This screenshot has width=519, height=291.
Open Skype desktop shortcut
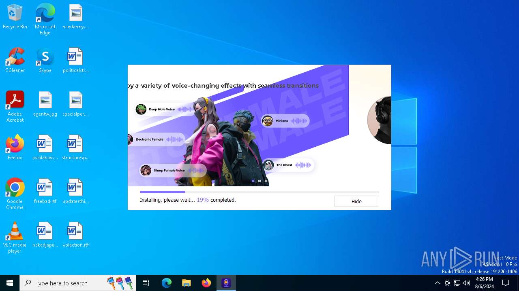tap(45, 61)
